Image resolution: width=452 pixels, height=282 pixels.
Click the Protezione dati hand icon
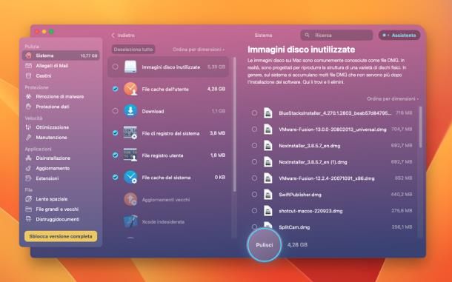(x=28, y=107)
